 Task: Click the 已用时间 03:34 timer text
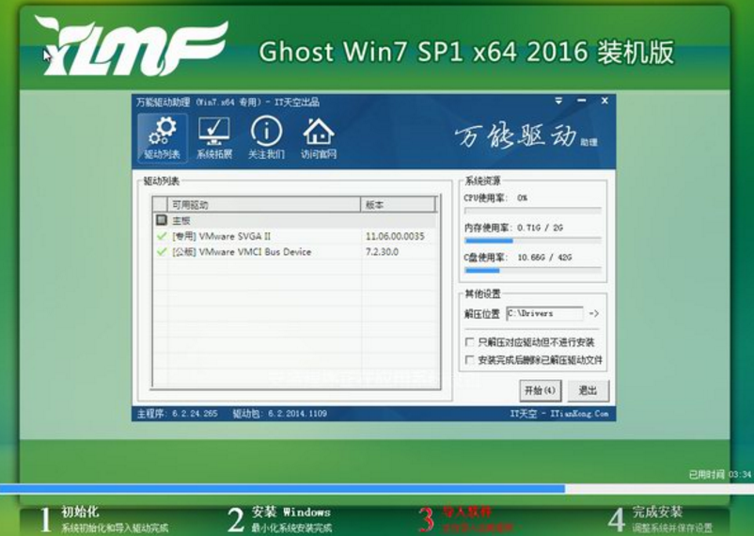720,475
